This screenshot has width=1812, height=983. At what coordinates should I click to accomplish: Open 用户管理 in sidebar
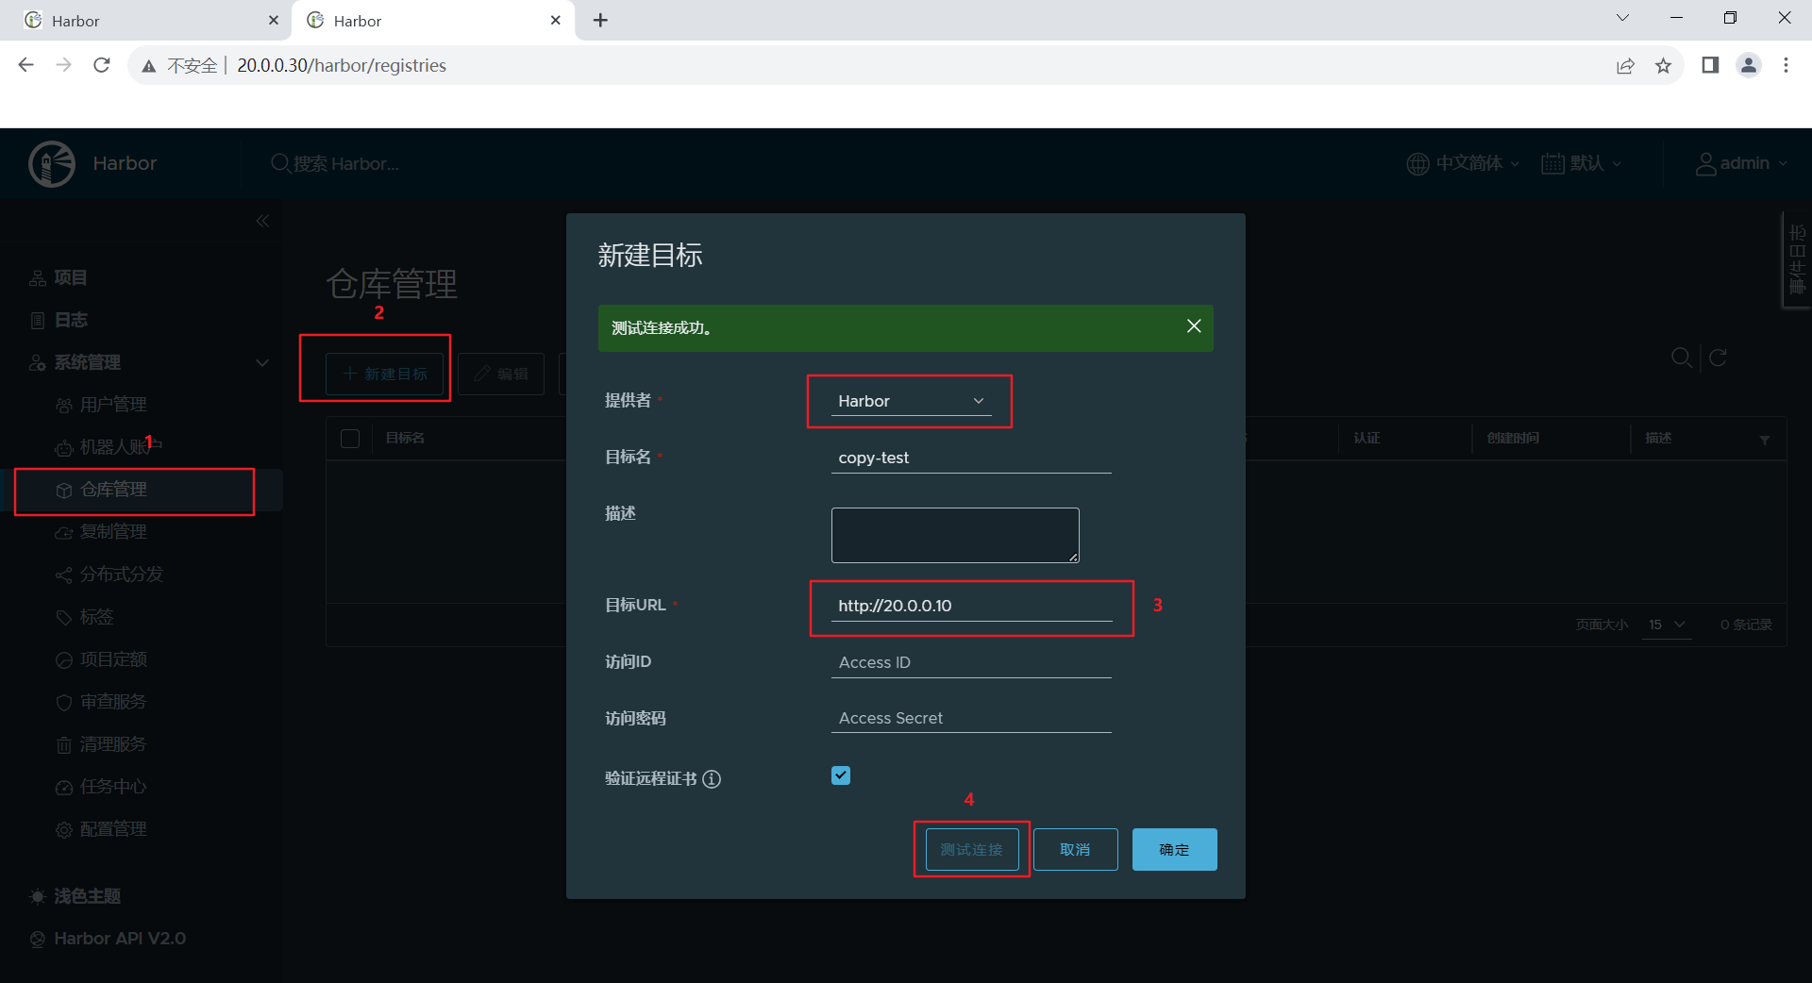pyautogui.click(x=113, y=405)
